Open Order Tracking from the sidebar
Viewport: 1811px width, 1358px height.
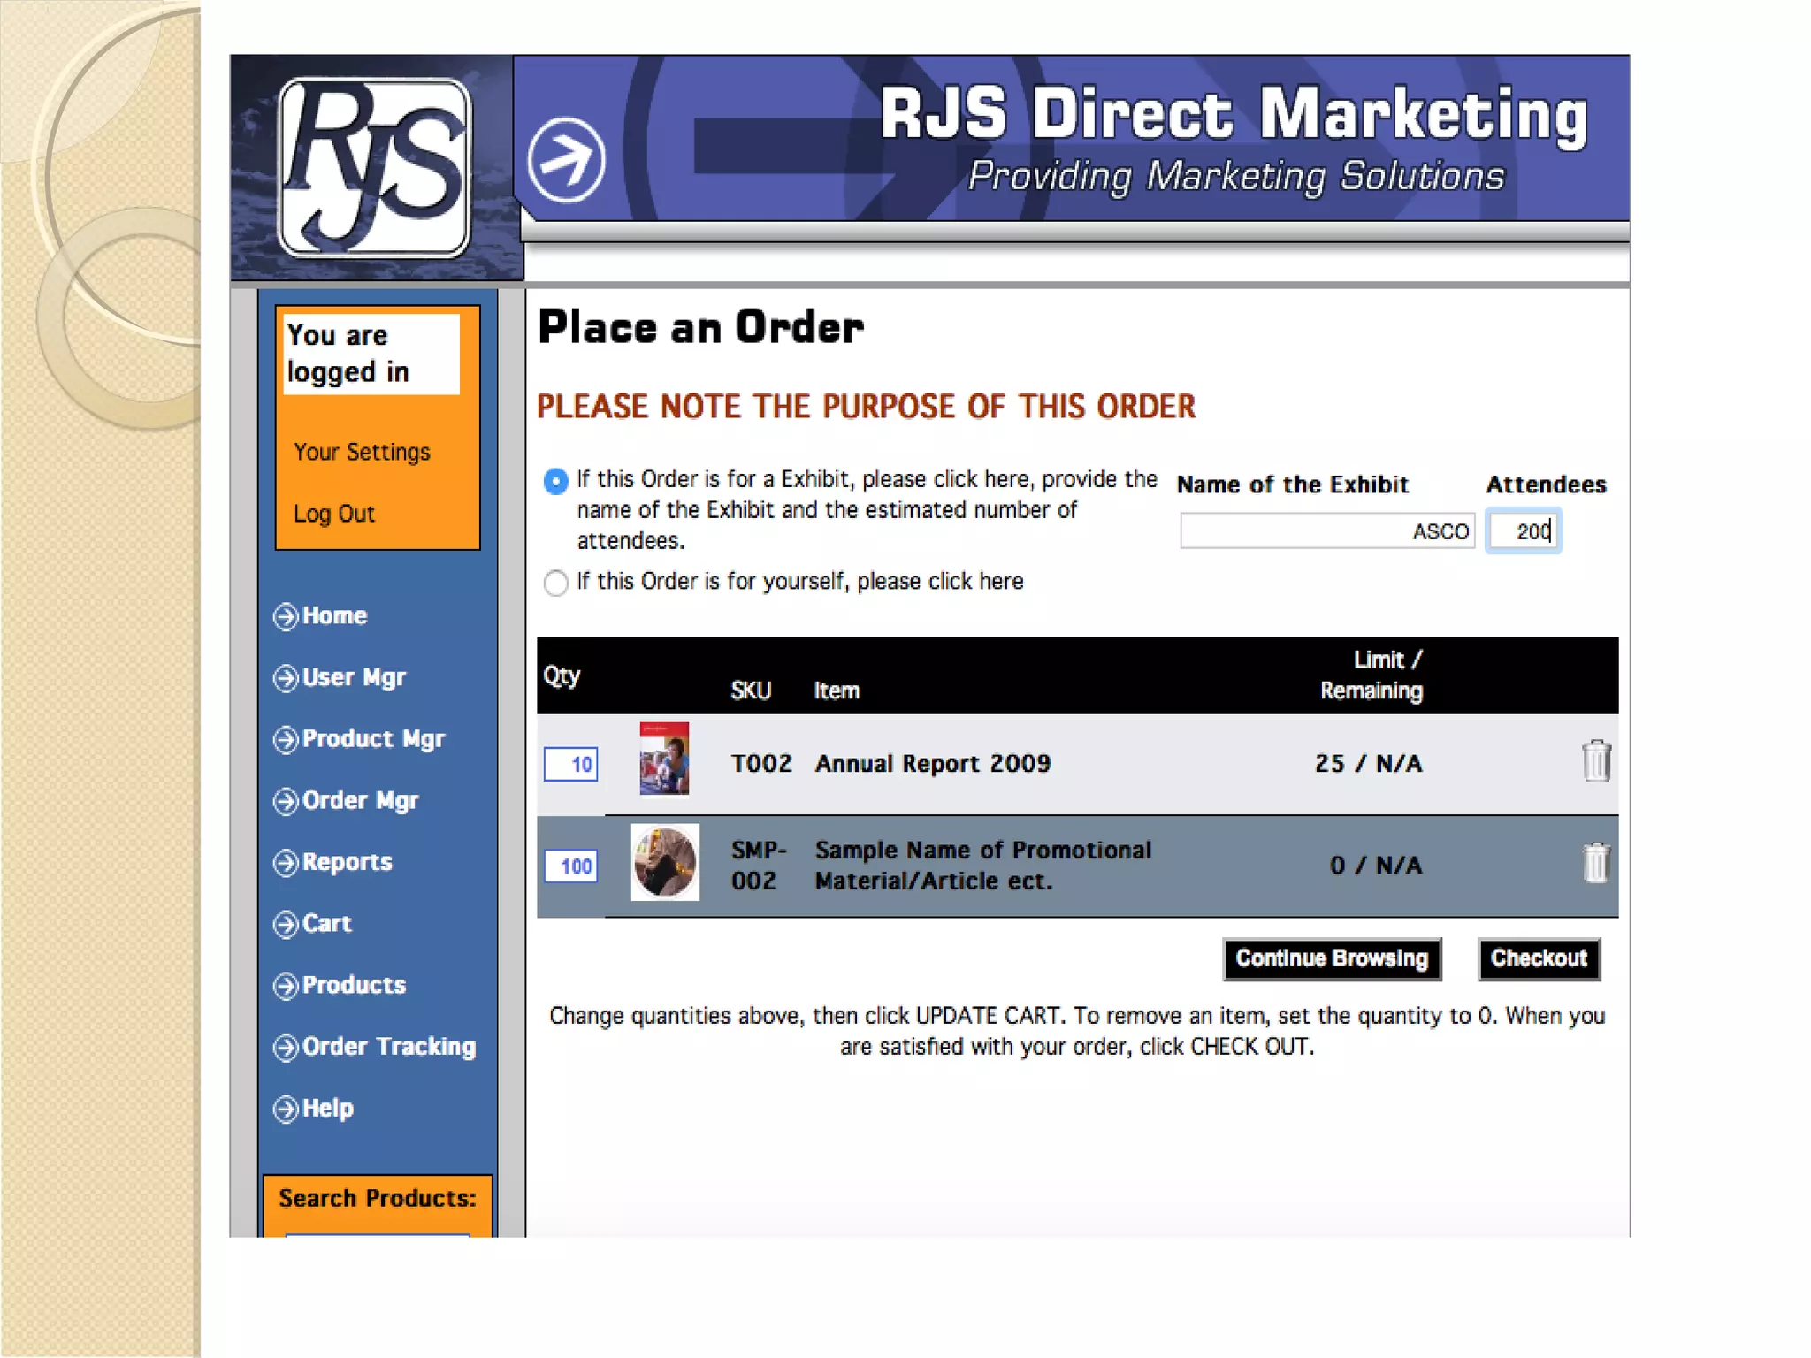pyautogui.click(x=388, y=1047)
